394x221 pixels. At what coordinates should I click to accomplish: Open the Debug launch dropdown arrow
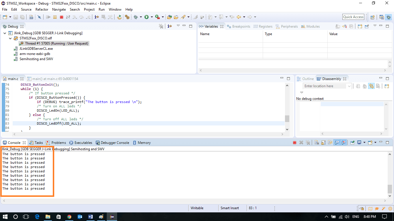click(x=141, y=17)
